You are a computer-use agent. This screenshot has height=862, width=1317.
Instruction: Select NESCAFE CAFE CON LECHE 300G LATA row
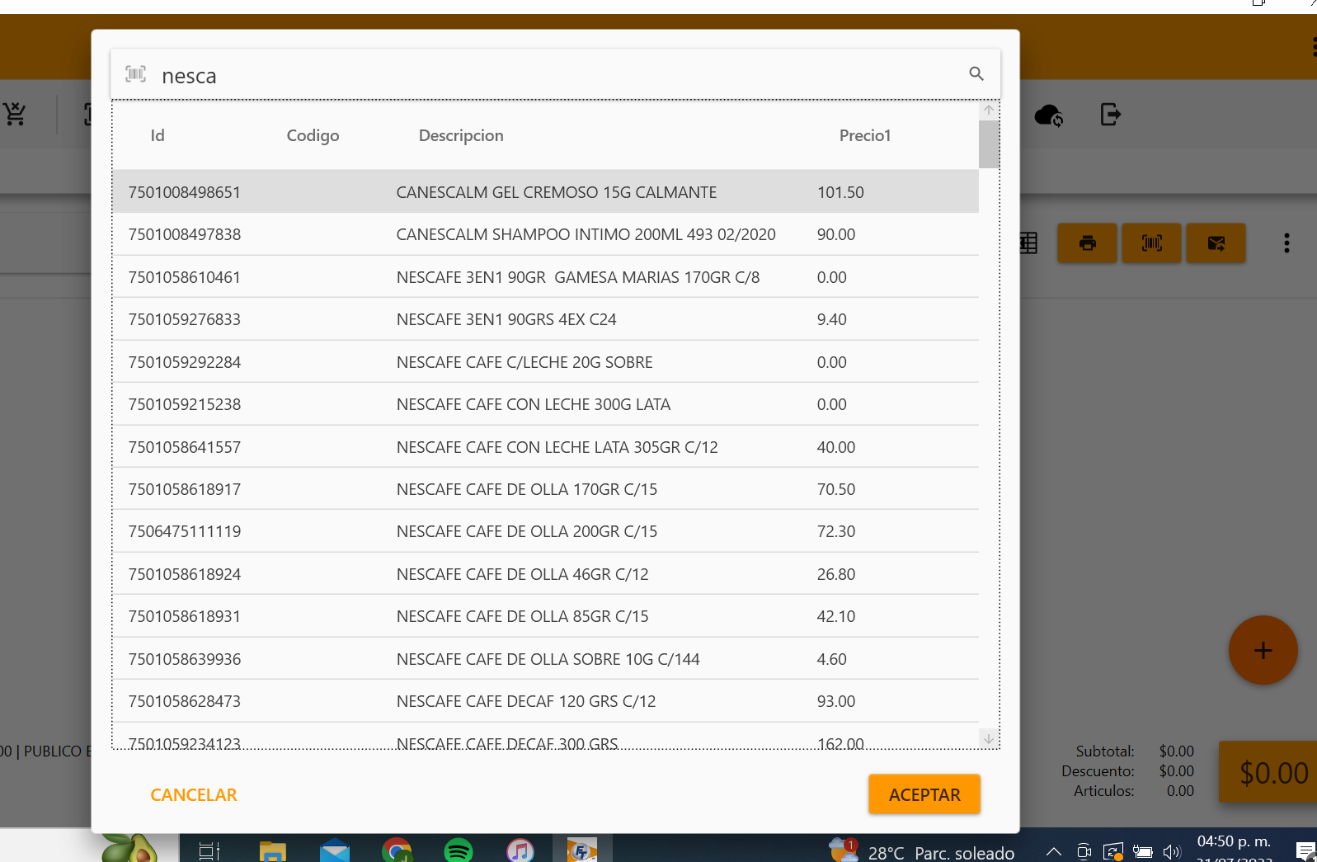click(x=546, y=404)
